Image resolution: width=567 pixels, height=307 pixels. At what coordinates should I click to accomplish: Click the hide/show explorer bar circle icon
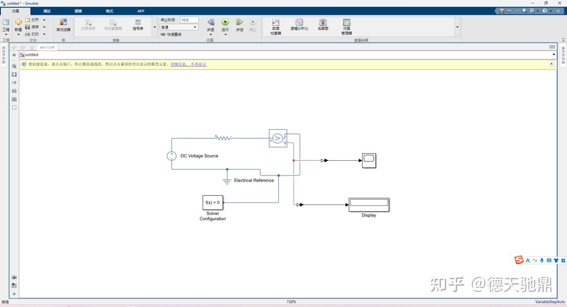pos(14,55)
